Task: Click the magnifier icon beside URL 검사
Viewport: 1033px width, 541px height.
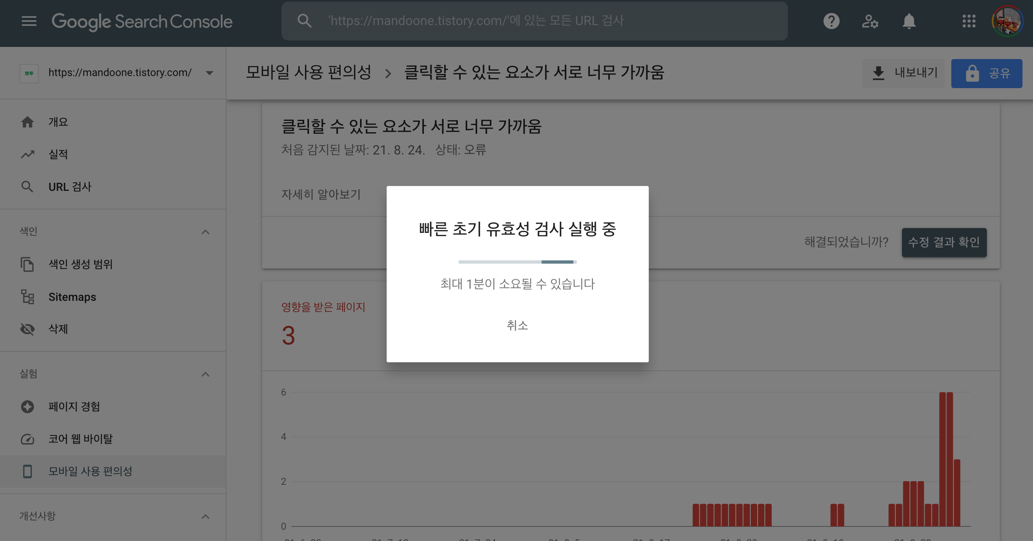Action: (x=27, y=187)
